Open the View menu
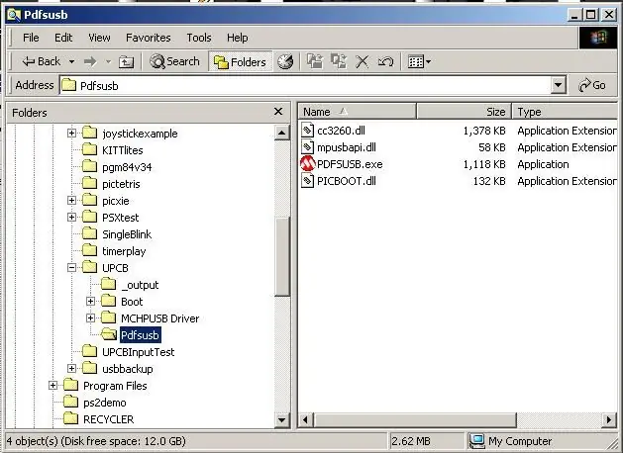 [x=99, y=38]
